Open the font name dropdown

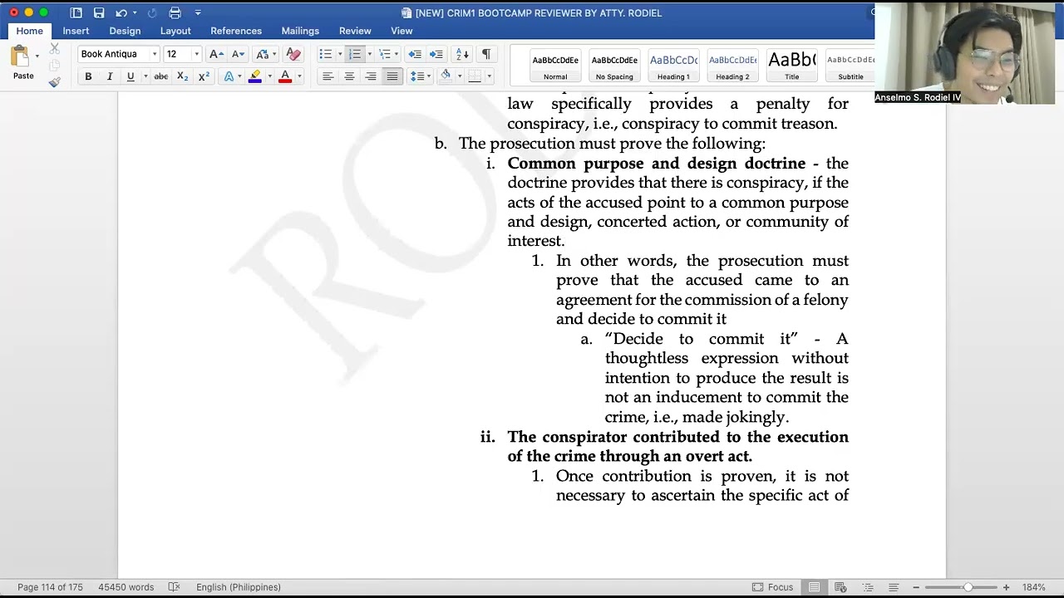(154, 54)
